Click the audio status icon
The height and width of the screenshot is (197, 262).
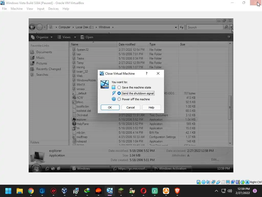point(208,182)
